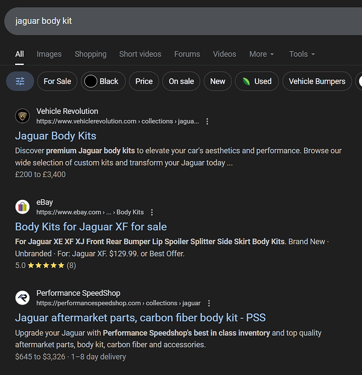The height and width of the screenshot is (375, 362).
Task: Click the ebay.com Body Kits URL breadcrumb
Action: pyautogui.click(x=90, y=212)
